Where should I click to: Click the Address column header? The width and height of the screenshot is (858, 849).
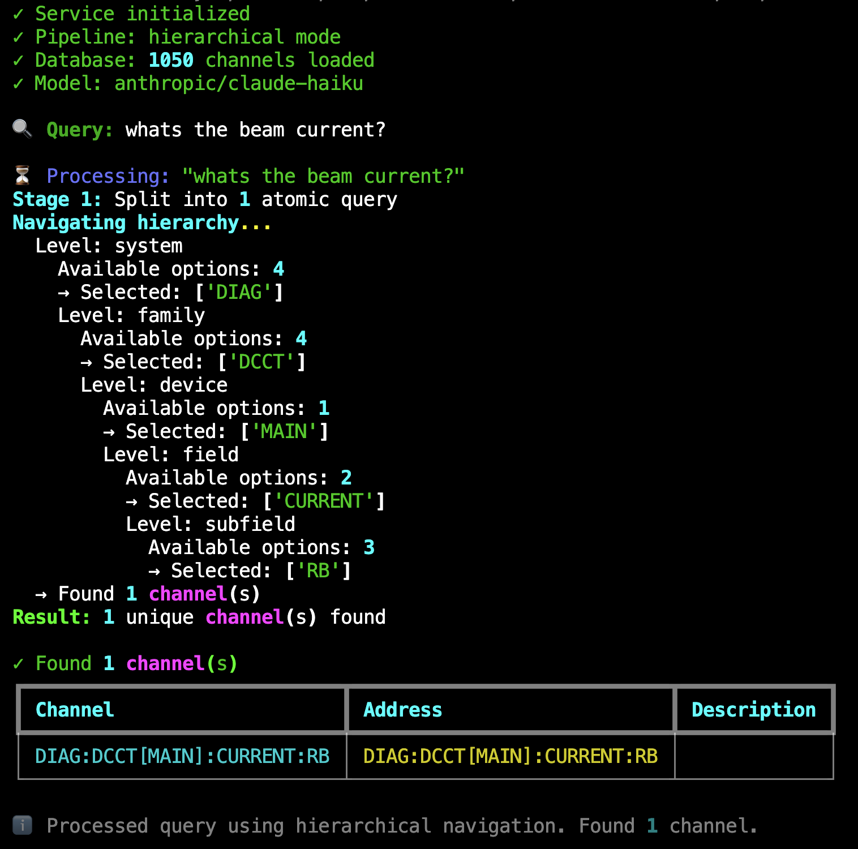pos(402,710)
